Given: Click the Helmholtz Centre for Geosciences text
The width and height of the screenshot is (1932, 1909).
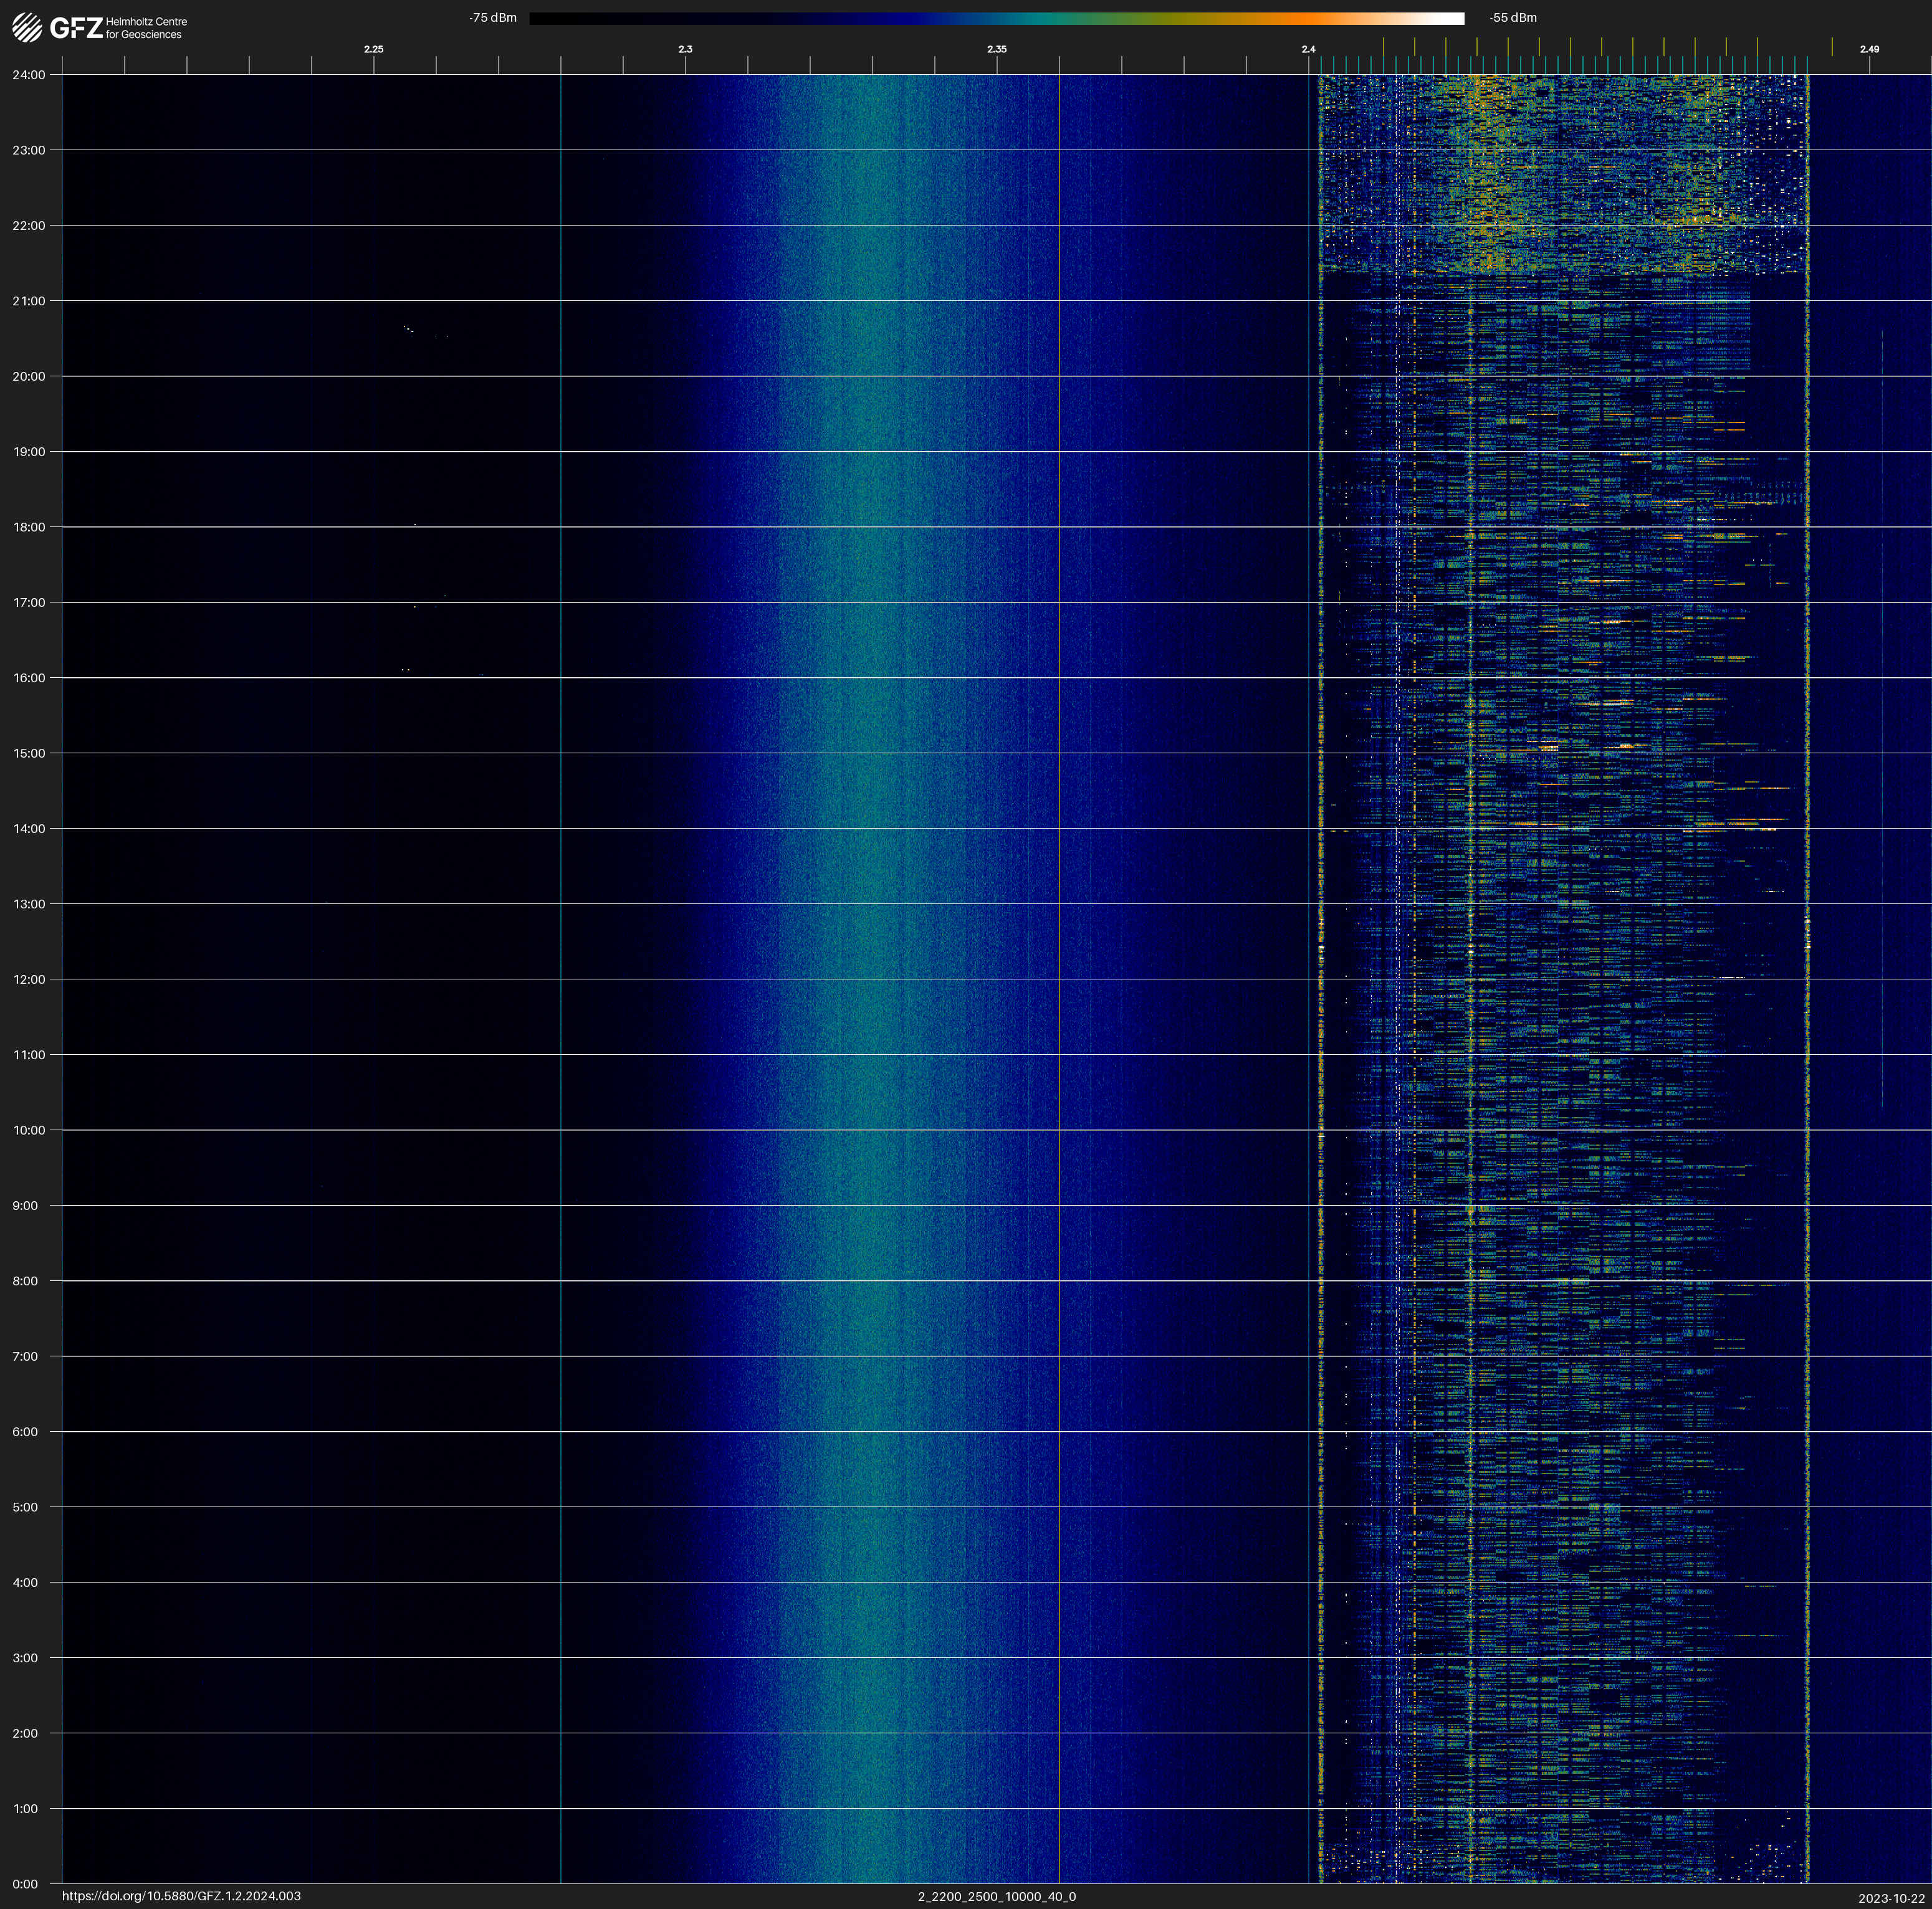Looking at the screenshot, I should click(x=146, y=28).
